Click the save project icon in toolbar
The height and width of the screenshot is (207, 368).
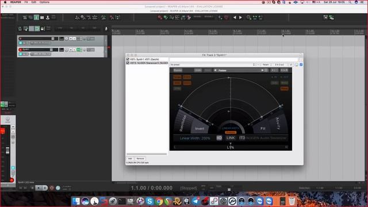48,17
